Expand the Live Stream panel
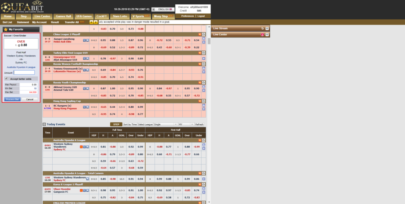 click(x=267, y=28)
